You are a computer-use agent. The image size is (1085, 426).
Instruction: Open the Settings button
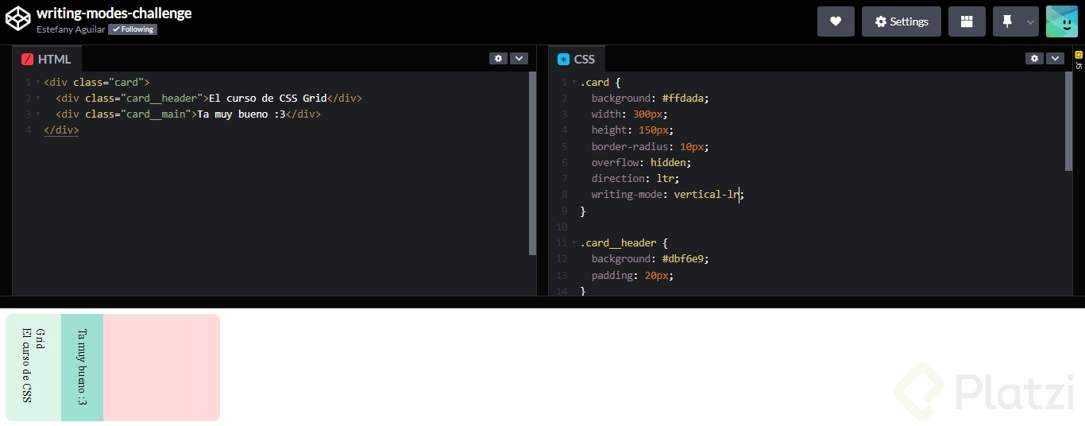902,21
